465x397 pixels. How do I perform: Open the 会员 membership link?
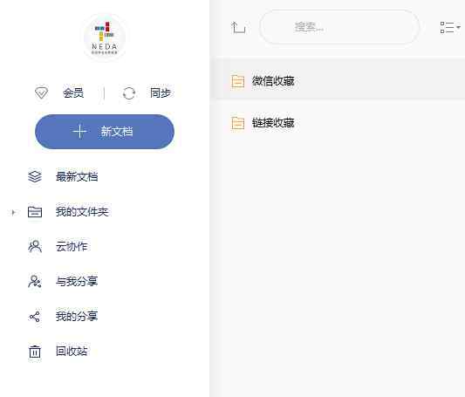tap(73, 92)
